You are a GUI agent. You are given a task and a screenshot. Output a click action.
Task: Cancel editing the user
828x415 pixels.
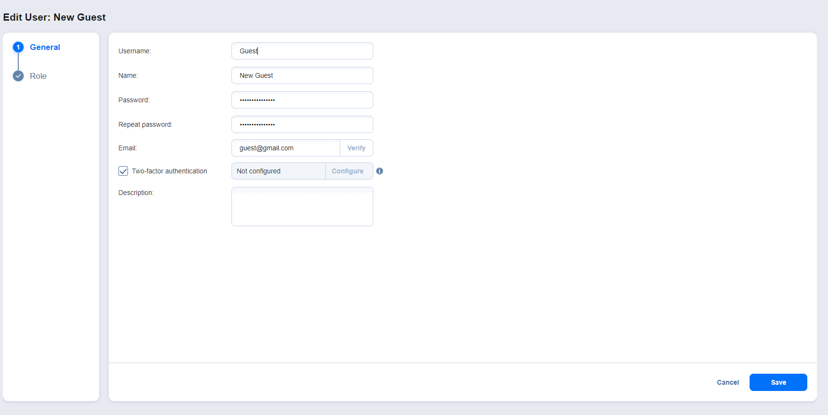tap(727, 382)
